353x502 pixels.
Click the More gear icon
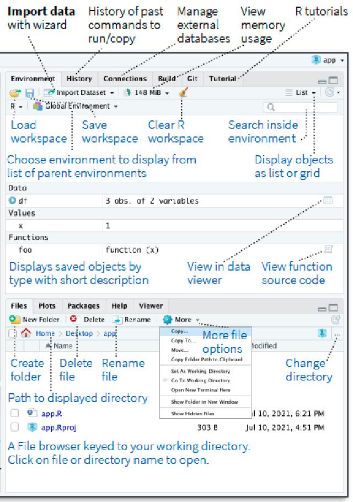click(168, 319)
